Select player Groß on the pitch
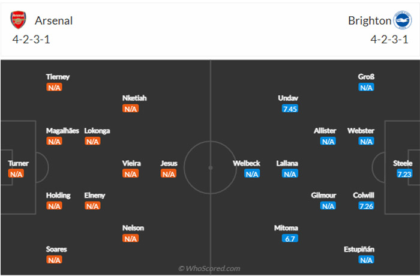Screen dimensions: 420x276 [x=366, y=77]
